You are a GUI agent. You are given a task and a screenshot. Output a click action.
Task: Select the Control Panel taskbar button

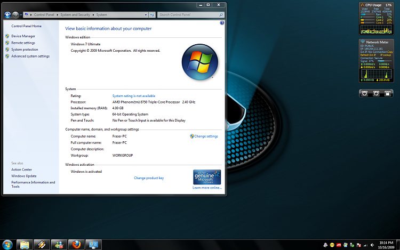coord(93,245)
